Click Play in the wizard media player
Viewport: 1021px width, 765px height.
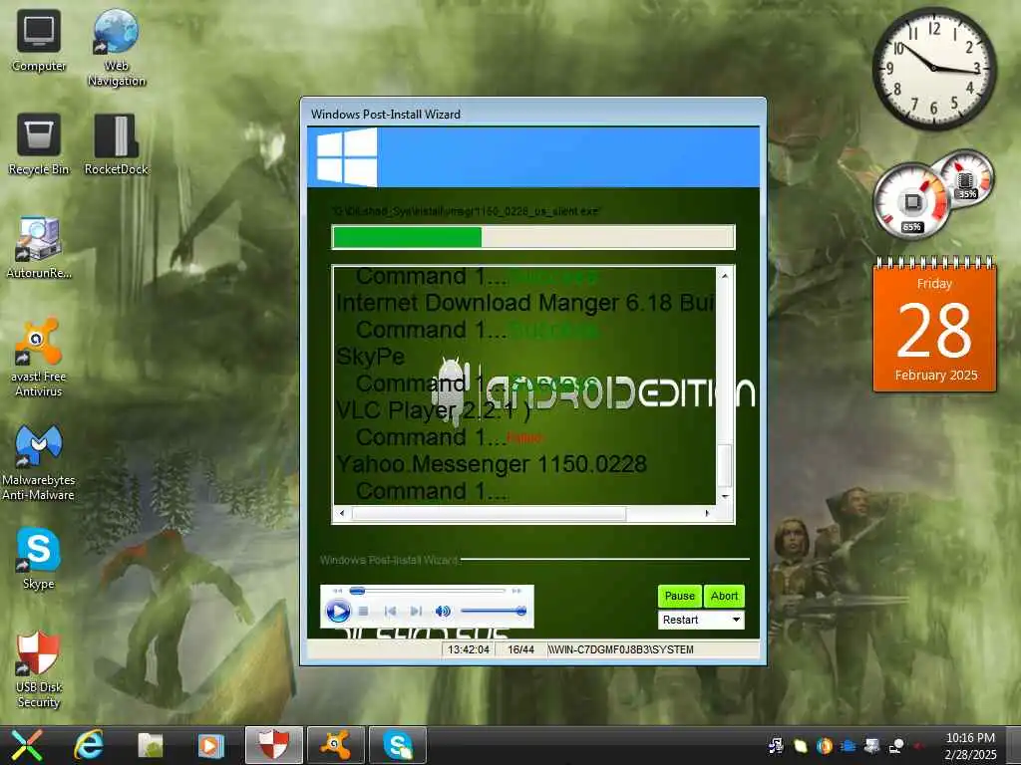tap(338, 612)
